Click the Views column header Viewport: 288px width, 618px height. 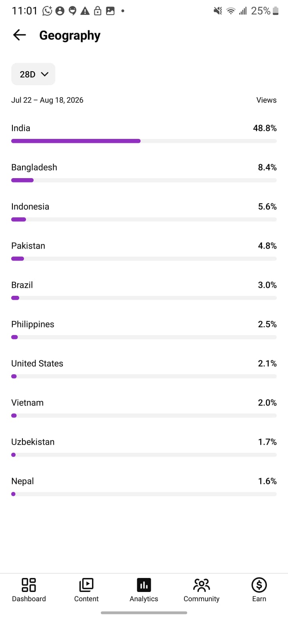266,100
